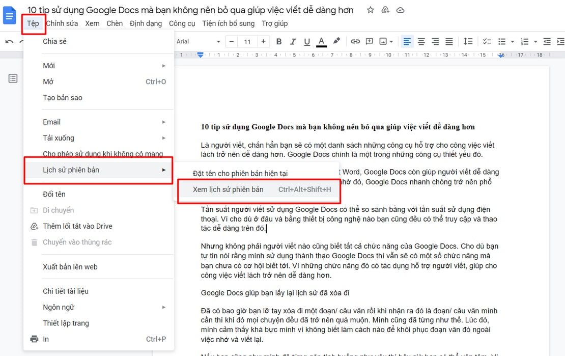Viewport: 565px width, 356px height.
Task: Show the document outline sidebar icon
Action: coord(13,78)
